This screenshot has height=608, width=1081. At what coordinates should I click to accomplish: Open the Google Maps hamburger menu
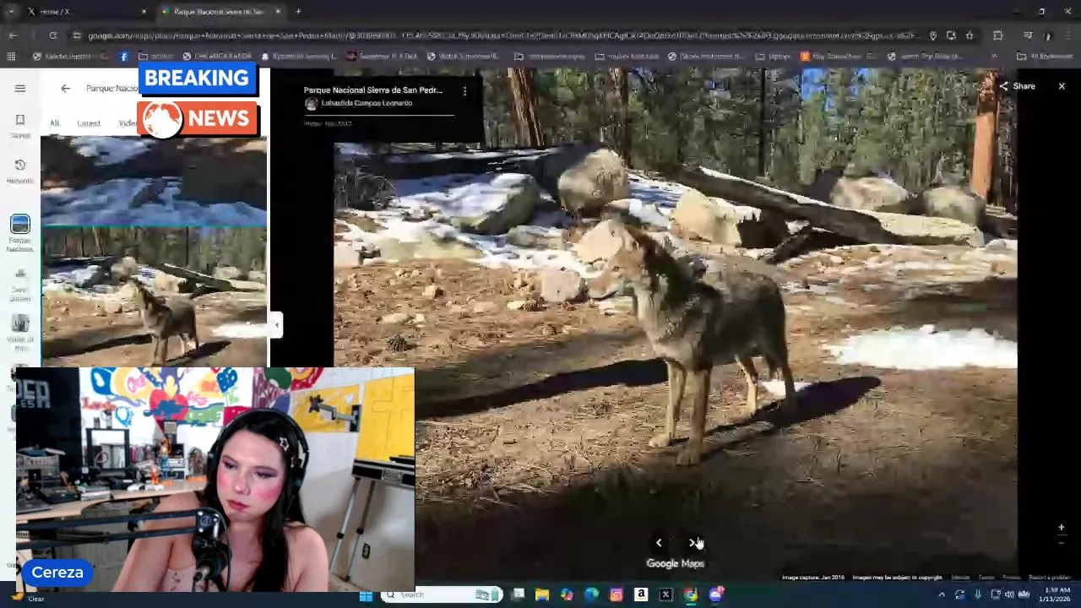(x=20, y=88)
